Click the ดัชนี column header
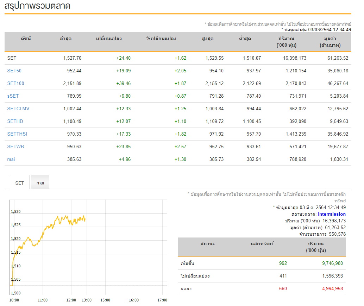Image resolution: width=364 pixels, height=306 pixels. click(26, 38)
